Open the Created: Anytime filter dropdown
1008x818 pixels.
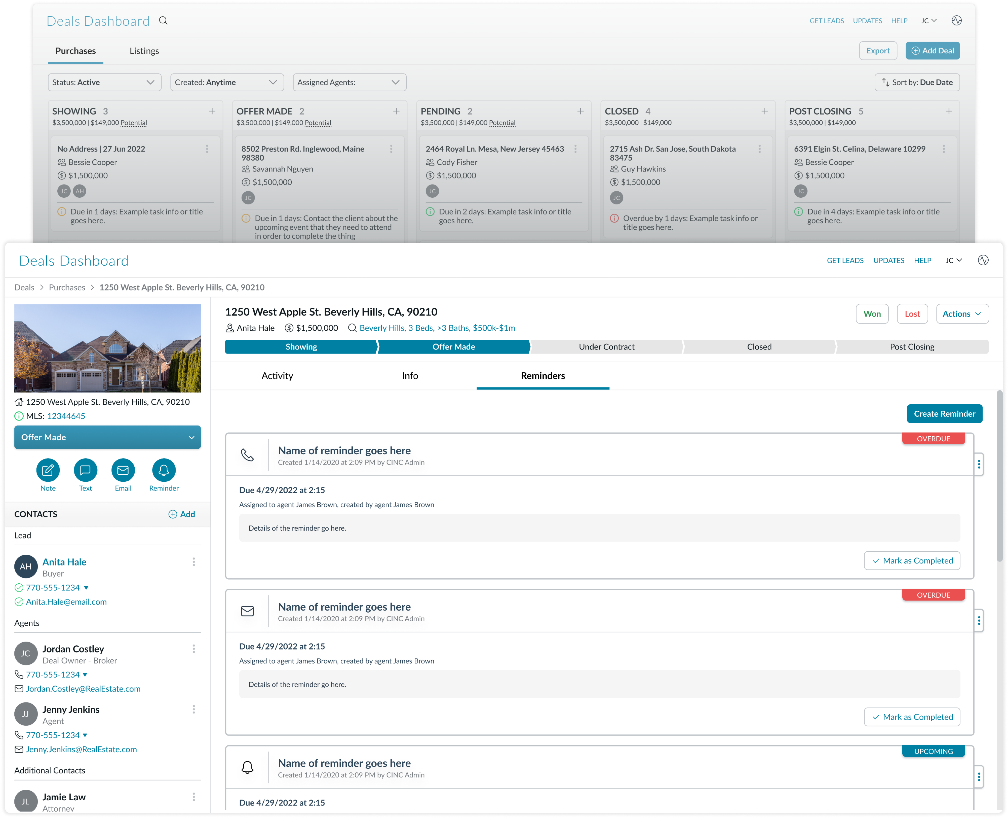coord(227,82)
